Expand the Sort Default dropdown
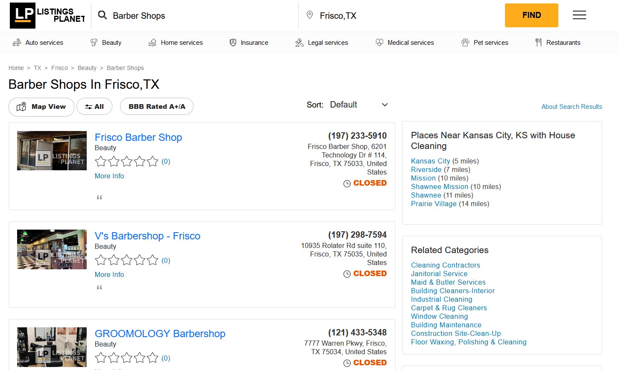 tap(359, 105)
